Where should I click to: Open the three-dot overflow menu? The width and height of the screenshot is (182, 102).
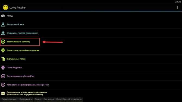click(x=177, y=8)
